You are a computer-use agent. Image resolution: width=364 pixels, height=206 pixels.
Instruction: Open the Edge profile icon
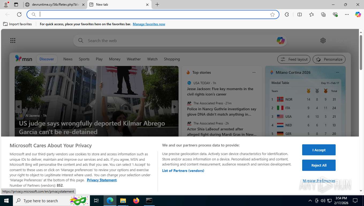pos(6,5)
